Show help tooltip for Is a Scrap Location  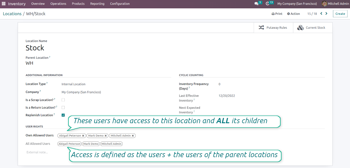point(55,99)
